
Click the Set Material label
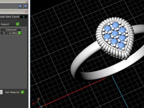click(x=12, y=92)
